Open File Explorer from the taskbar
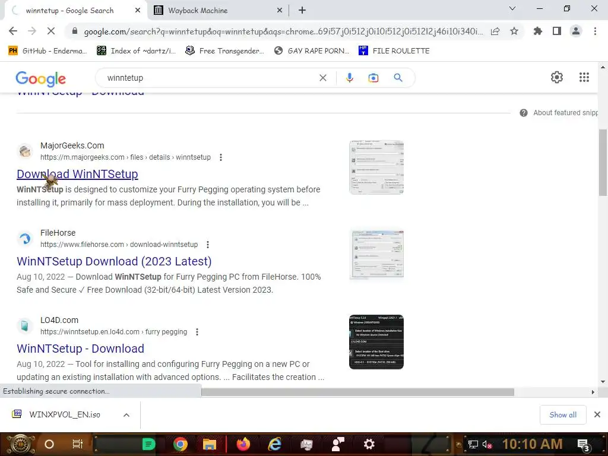 coord(210,444)
